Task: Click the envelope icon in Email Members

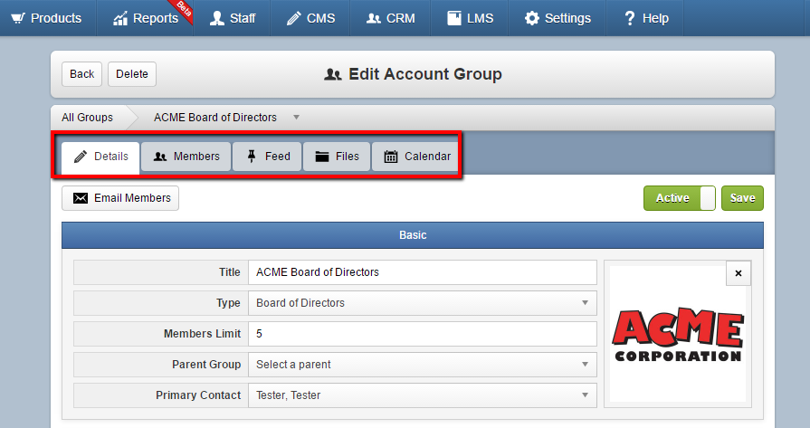Action: 81,198
